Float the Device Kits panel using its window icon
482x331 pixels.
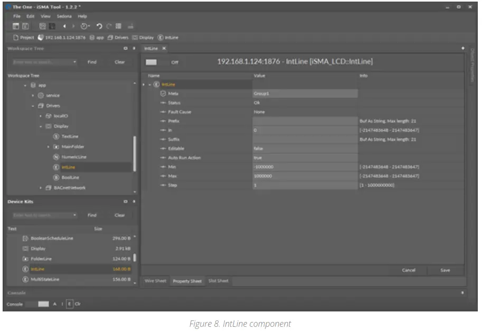(x=126, y=201)
